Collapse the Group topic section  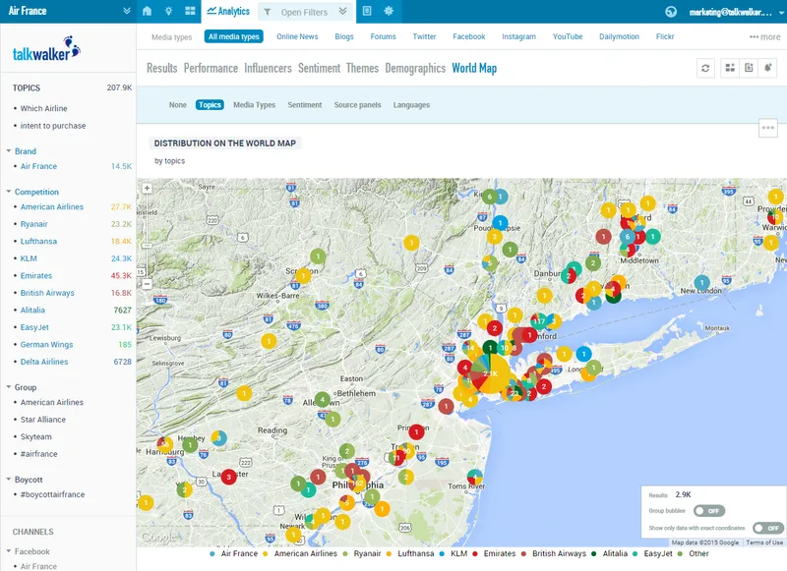(x=9, y=386)
